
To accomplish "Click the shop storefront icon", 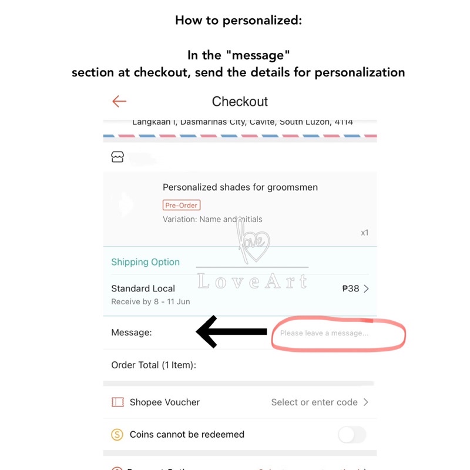I will click(x=117, y=157).
